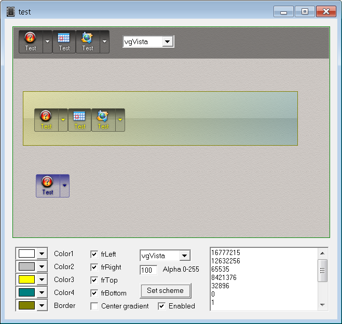
Task: Toggle the frTop checkbox
Action: (94, 280)
